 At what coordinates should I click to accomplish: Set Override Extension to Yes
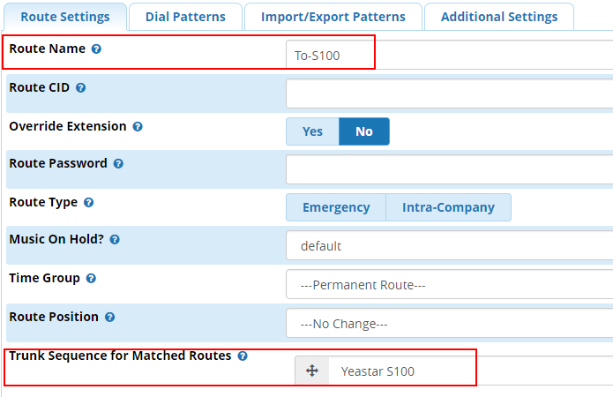312,131
